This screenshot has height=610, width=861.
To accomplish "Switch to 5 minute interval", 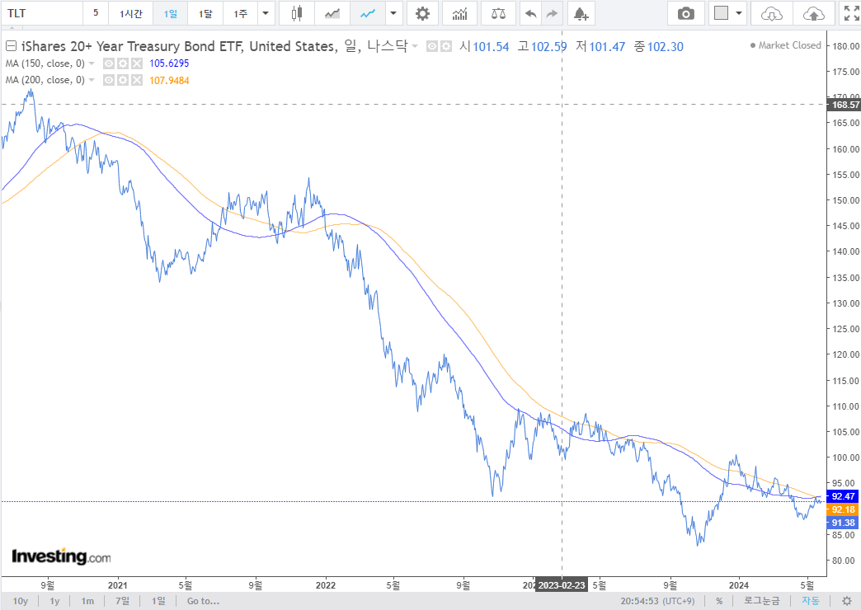I will point(96,13).
